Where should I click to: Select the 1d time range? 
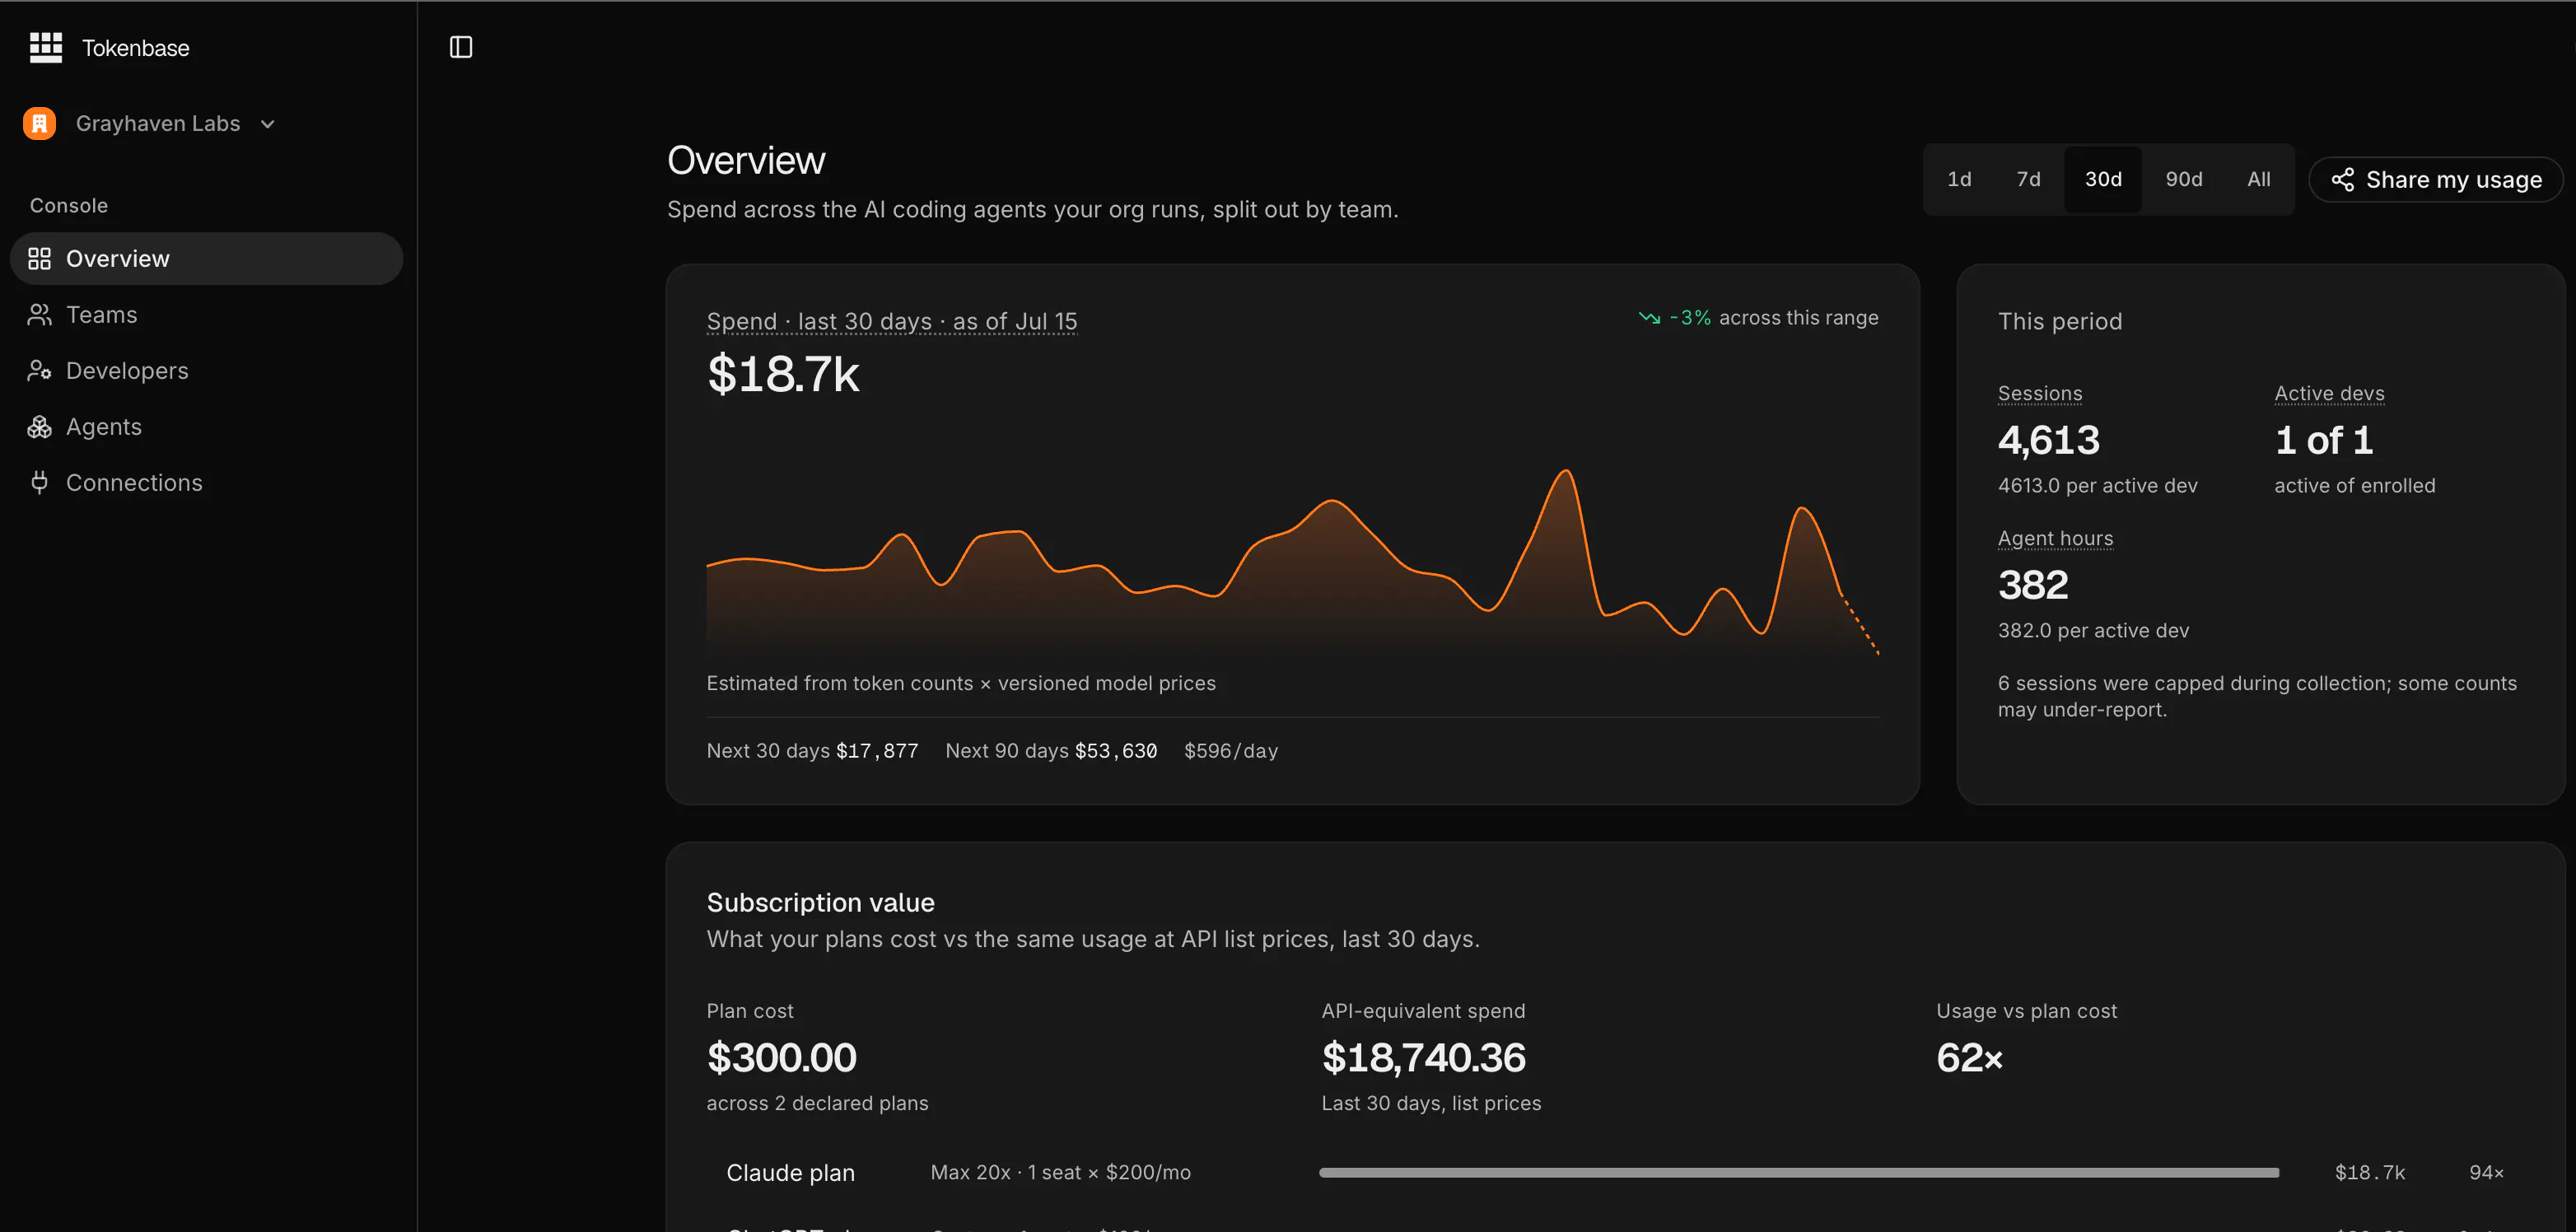coord(1959,180)
